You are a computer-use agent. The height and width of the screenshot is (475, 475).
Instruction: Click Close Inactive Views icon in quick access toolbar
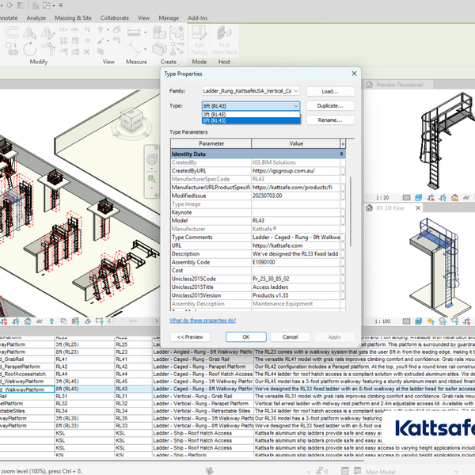tap(36, 6)
